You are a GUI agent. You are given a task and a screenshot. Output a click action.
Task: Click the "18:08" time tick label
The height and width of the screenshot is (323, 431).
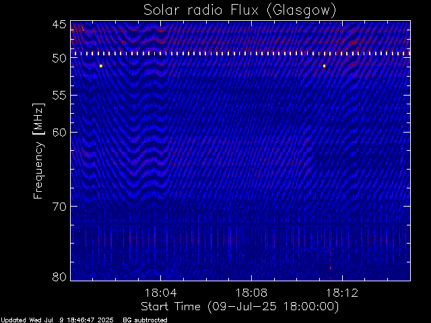pos(251,293)
